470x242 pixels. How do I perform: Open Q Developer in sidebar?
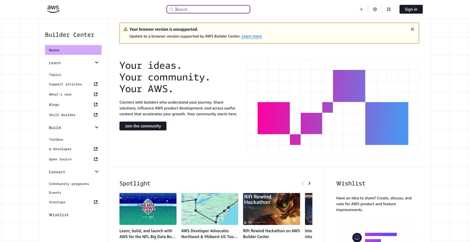pos(60,149)
